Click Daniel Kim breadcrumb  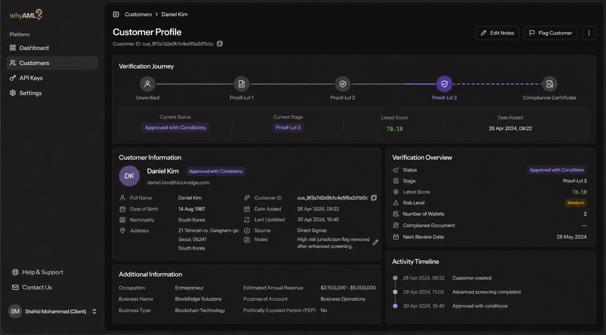click(174, 14)
